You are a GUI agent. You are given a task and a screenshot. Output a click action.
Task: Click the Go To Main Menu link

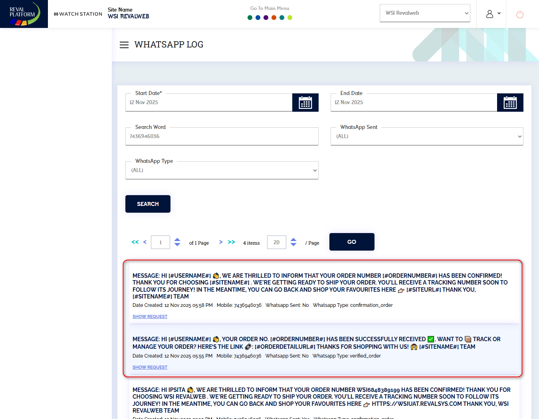coord(269,8)
